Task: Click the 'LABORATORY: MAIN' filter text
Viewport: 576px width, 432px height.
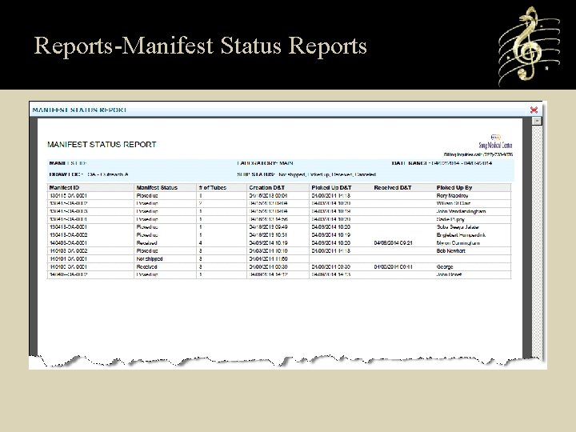Action: pos(266,162)
